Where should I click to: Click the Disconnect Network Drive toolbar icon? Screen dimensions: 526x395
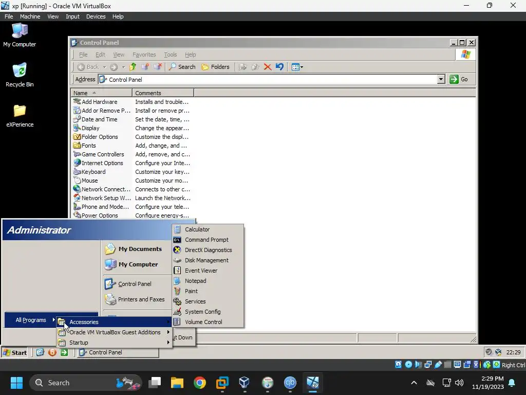point(157,67)
